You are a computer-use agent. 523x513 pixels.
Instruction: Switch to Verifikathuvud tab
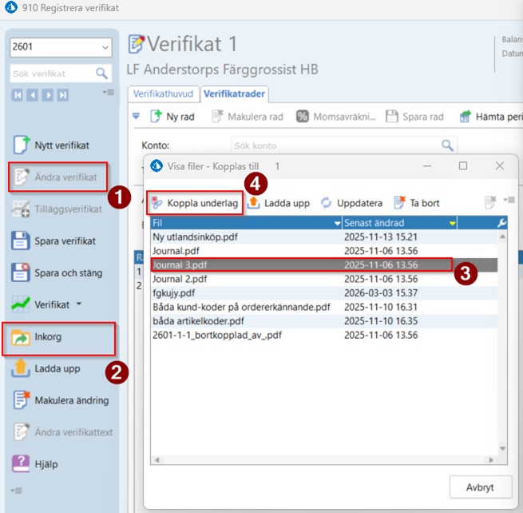pyautogui.click(x=163, y=93)
